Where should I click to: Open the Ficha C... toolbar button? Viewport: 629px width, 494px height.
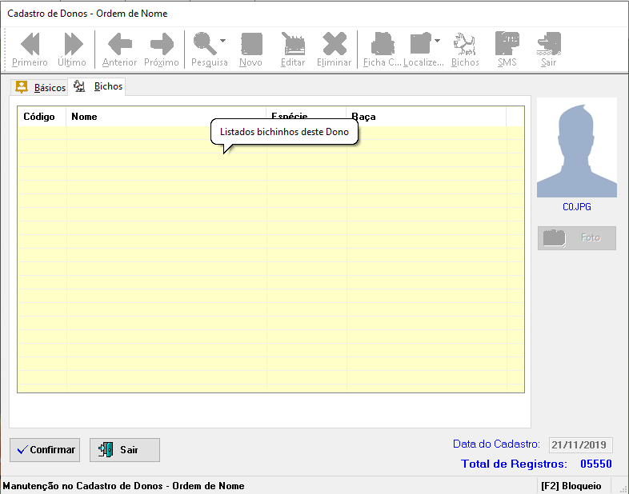coord(382,50)
